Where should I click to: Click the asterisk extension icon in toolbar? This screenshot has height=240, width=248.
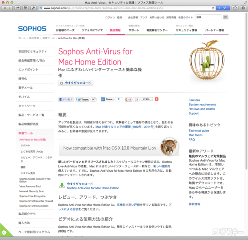click(25, 8)
